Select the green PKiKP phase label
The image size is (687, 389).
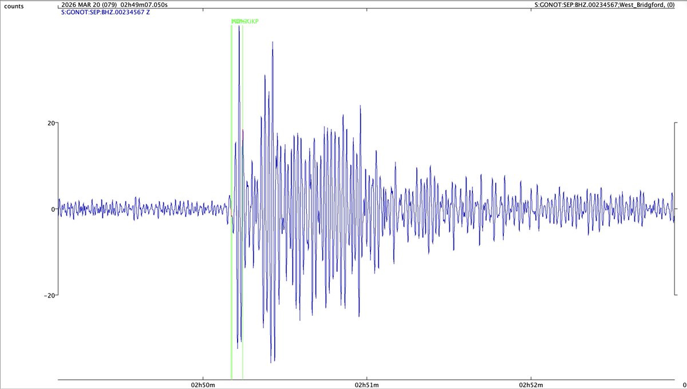tap(245, 22)
